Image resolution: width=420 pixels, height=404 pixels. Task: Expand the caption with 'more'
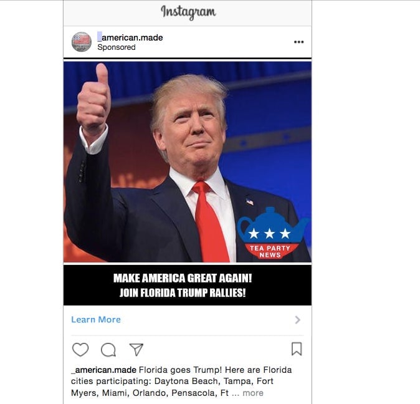pos(253,393)
